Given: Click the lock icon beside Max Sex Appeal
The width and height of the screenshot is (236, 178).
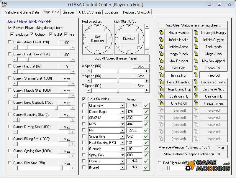Looking at the screenshot, I should 196,61.
